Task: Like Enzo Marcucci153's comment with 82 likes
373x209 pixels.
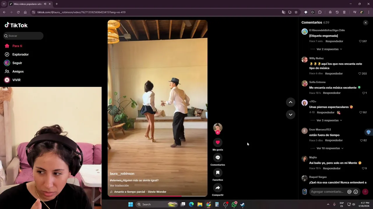Action: click(x=361, y=140)
